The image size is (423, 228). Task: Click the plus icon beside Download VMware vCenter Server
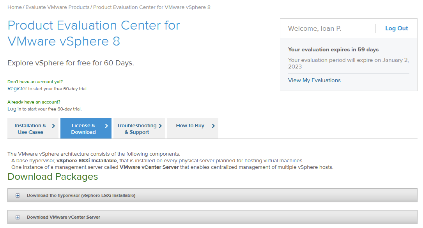pyautogui.click(x=18, y=217)
